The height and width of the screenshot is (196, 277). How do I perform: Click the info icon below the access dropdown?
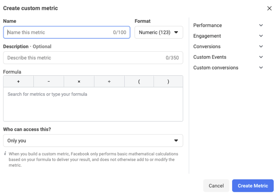pyautogui.click(x=6, y=154)
